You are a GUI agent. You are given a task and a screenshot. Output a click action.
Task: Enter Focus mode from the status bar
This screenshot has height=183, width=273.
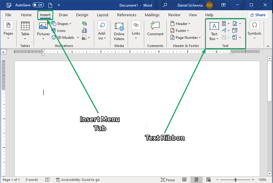(168, 180)
